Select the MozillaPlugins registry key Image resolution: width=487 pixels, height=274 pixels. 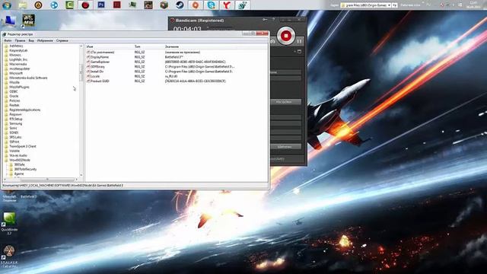pos(19,87)
